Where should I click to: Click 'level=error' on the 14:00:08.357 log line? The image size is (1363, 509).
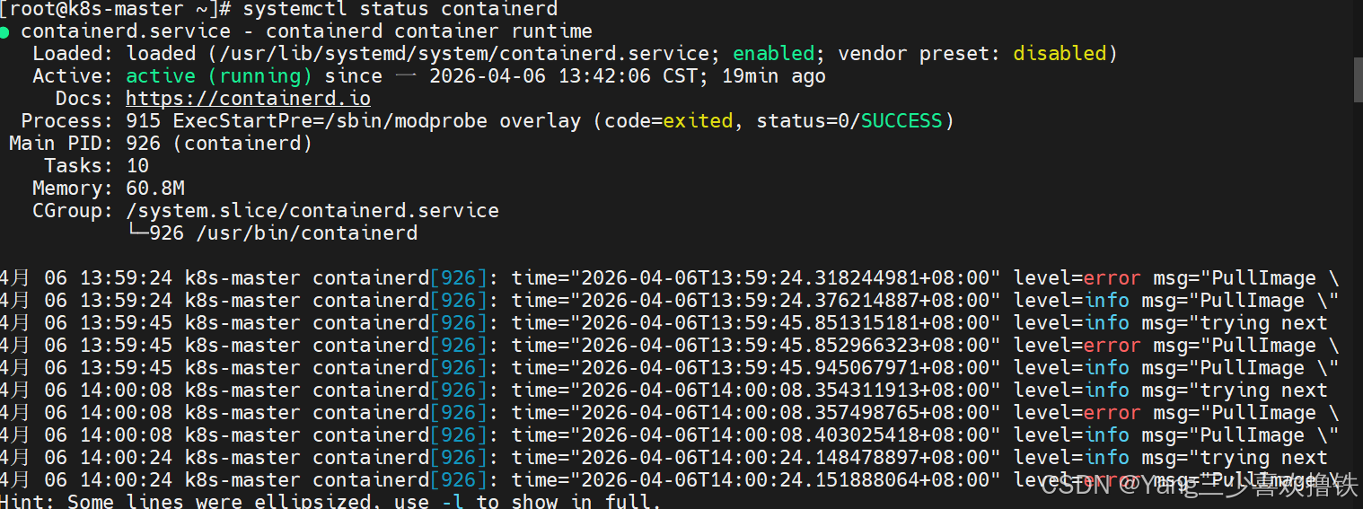[1077, 413]
